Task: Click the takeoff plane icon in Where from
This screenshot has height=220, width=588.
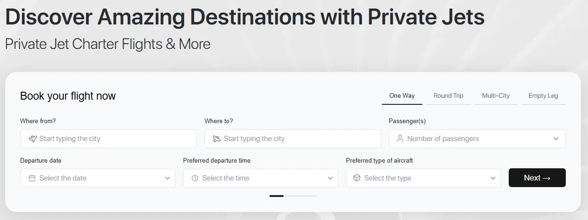Action: (33, 139)
